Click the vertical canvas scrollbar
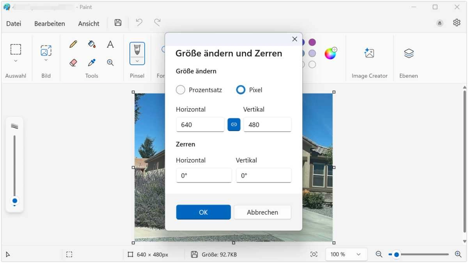This screenshot has width=468, height=263. 464,162
